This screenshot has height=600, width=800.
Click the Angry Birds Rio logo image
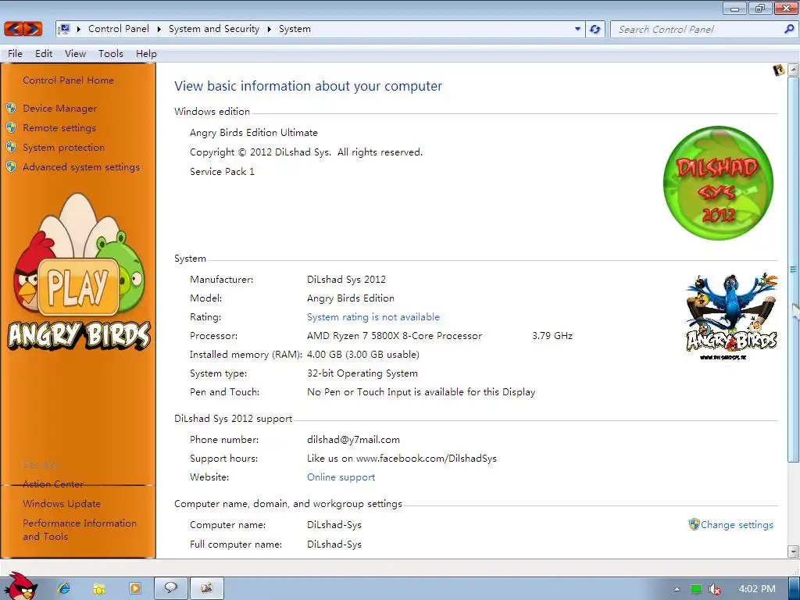pos(731,316)
